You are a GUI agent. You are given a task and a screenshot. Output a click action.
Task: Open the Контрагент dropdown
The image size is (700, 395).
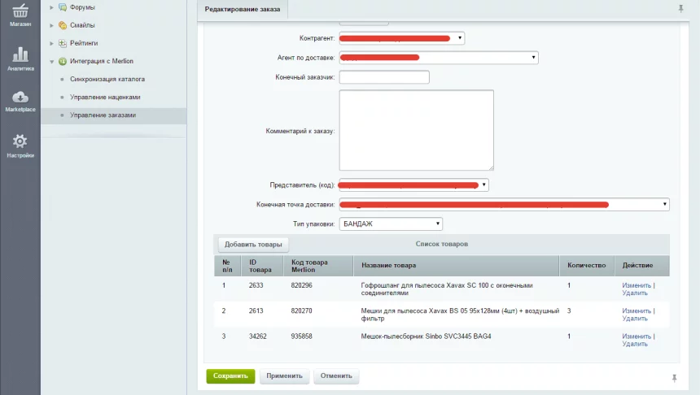(x=401, y=37)
